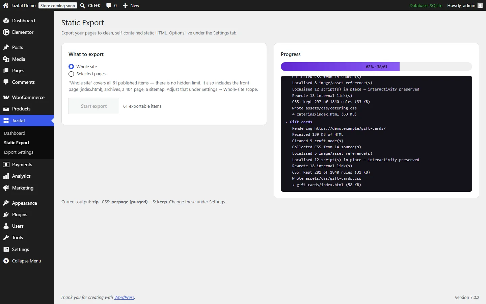Open the search magnifier icon in admin bar
This screenshot has width=486, height=304.
pos(83,5)
